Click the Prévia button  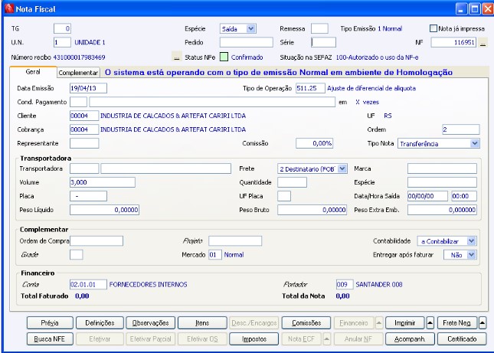50,323
